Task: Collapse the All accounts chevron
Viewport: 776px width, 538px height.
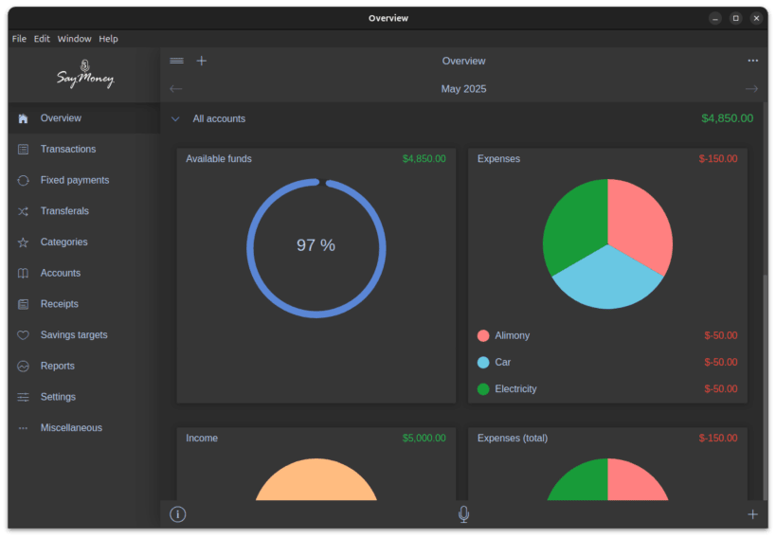Action: click(175, 118)
